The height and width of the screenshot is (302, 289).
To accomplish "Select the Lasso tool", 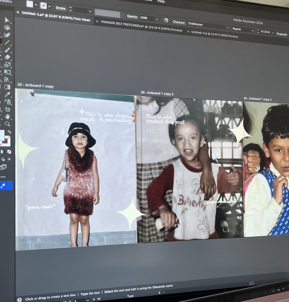I will pos(7,28).
